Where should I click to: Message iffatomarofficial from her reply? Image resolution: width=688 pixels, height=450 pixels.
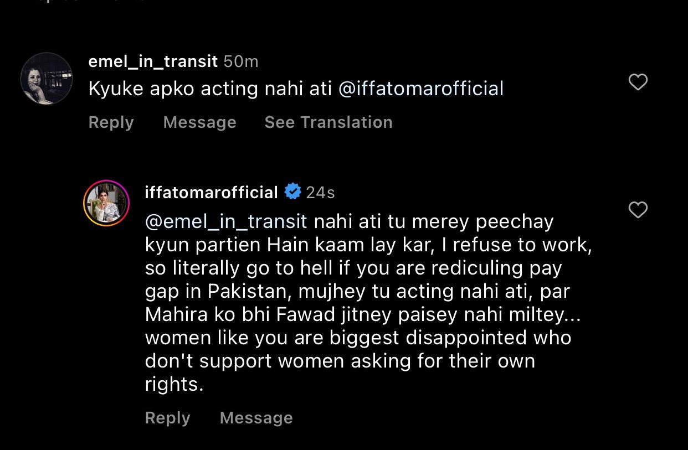coord(256,418)
